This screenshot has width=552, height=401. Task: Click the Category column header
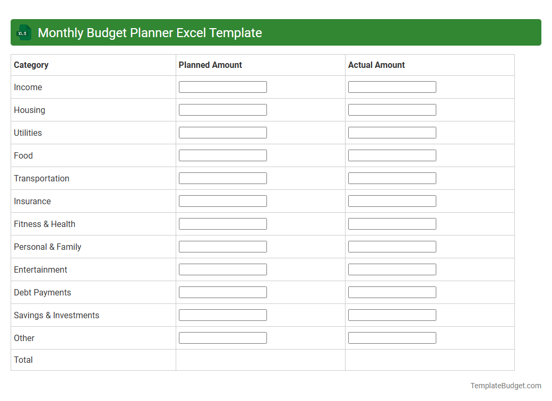coord(31,65)
